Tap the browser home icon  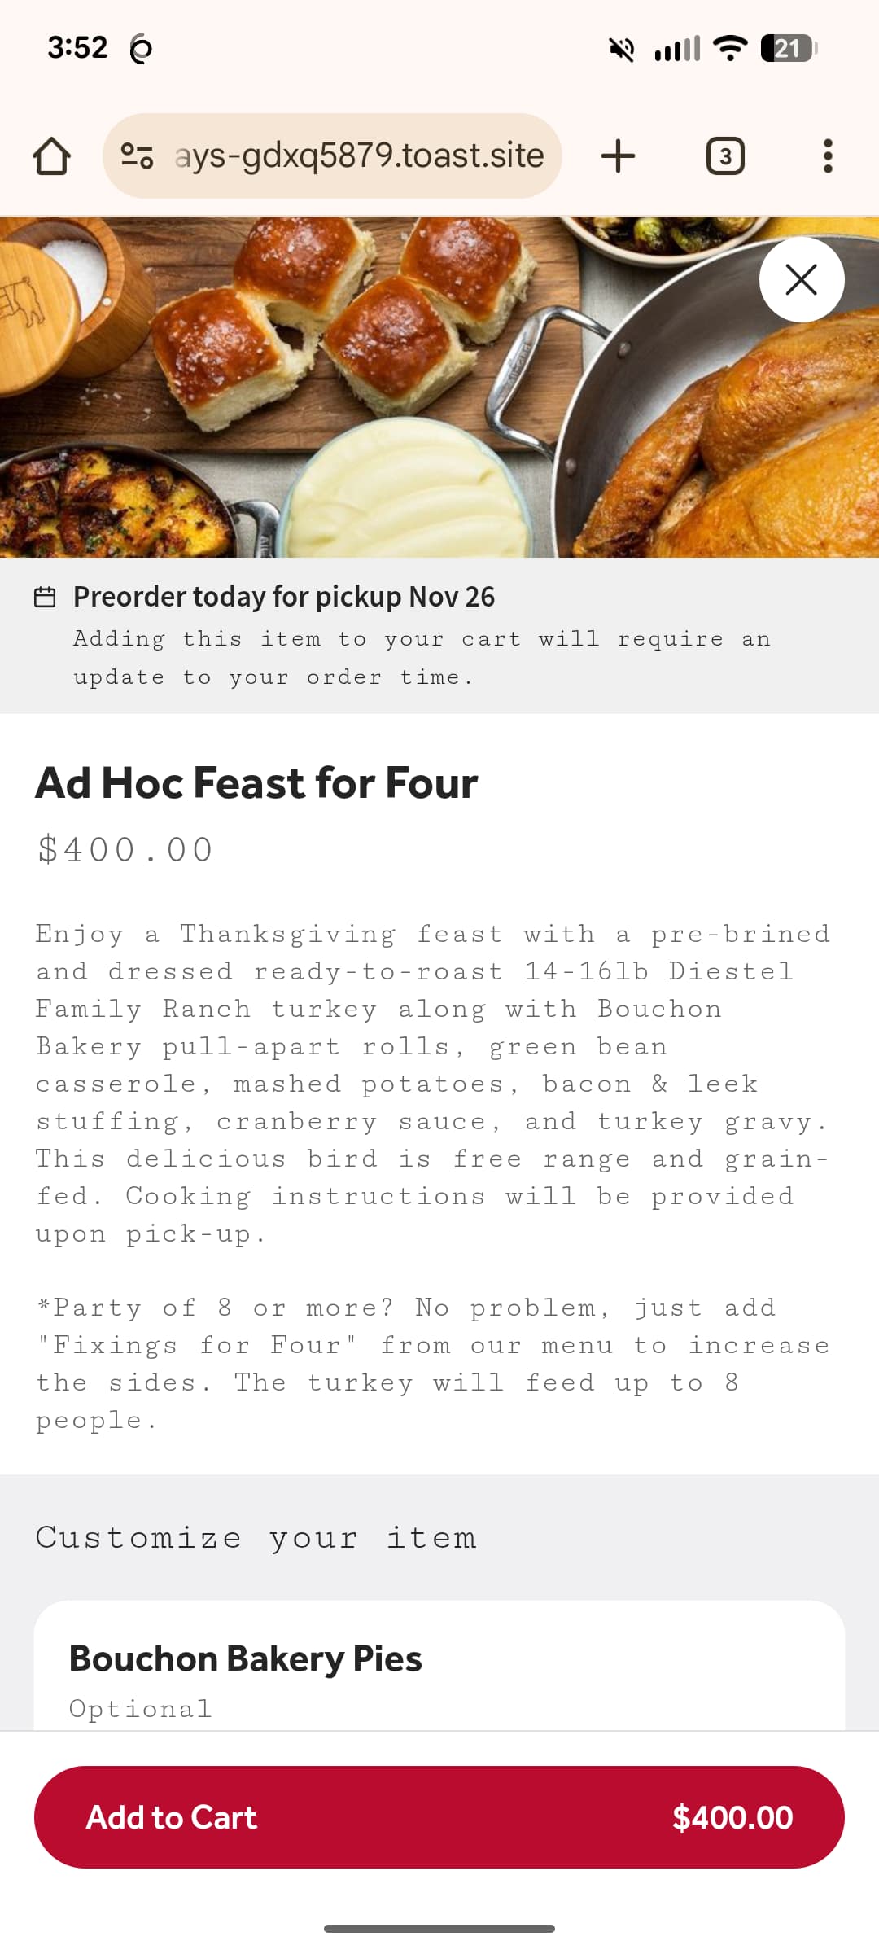(x=51, y=156)
